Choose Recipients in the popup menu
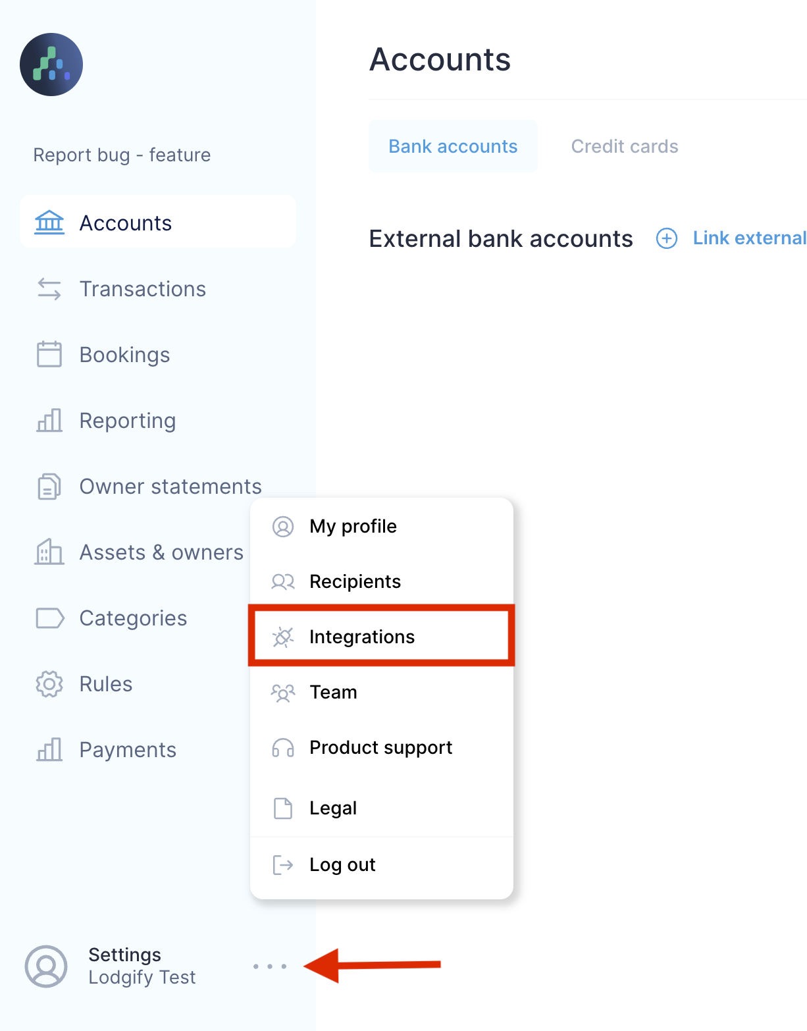807x1031 pixels. (x=355, y=582)
